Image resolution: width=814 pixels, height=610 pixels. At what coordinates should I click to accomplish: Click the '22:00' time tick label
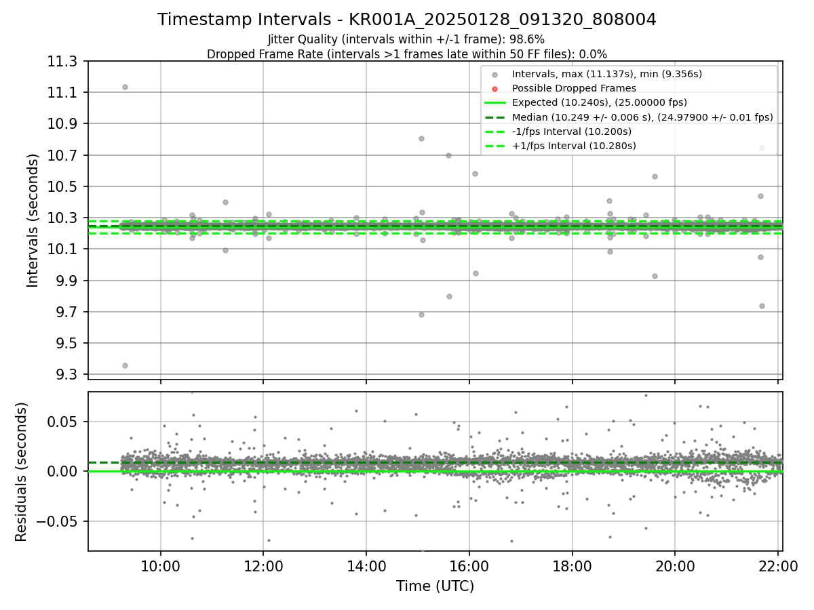tap(777, 567)
